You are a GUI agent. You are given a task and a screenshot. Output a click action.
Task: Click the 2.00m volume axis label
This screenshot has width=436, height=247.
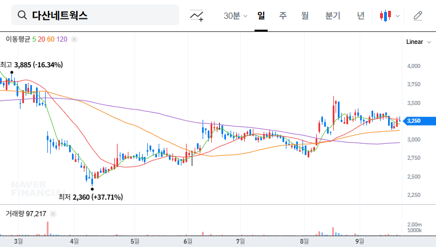414,225
